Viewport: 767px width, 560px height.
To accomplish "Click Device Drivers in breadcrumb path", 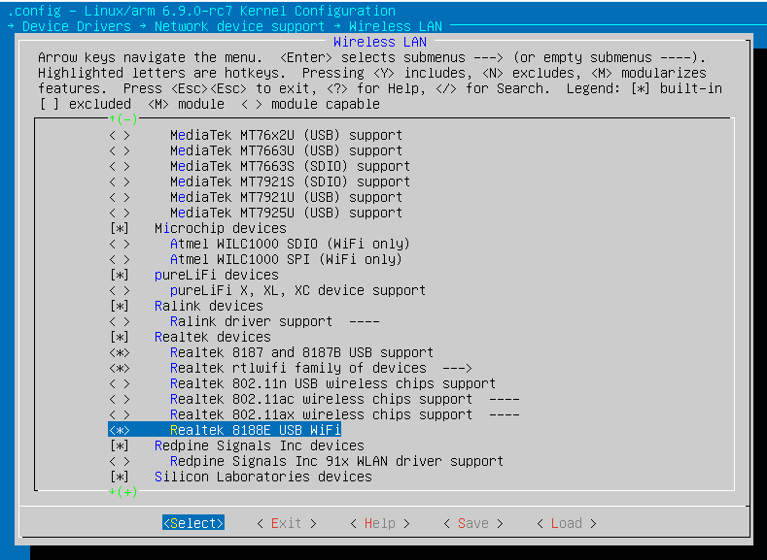I will [77, 26].
